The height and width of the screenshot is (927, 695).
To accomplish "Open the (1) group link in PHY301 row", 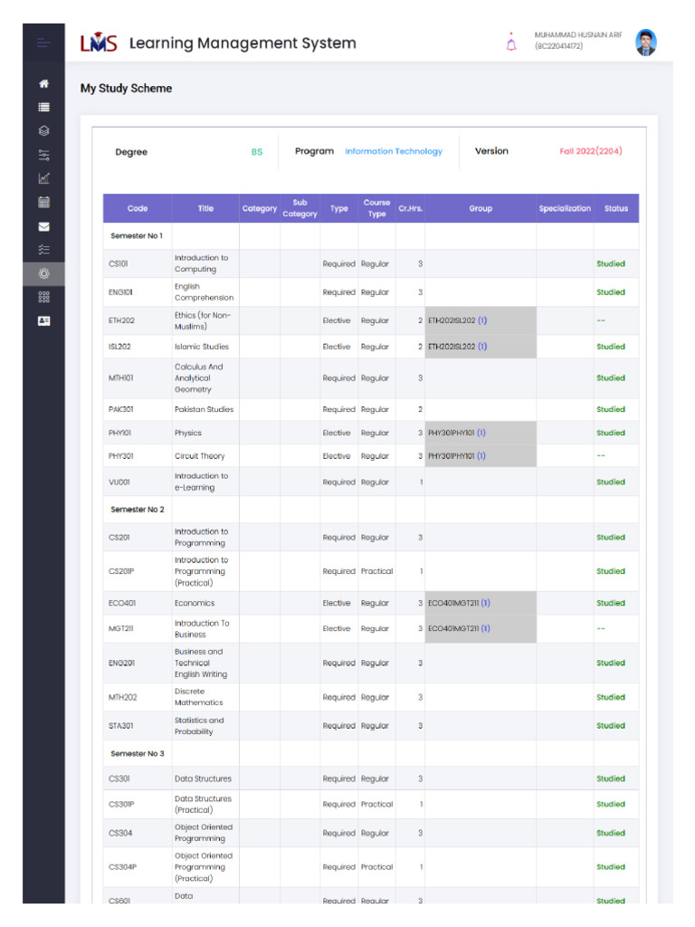I will (481, 456).
